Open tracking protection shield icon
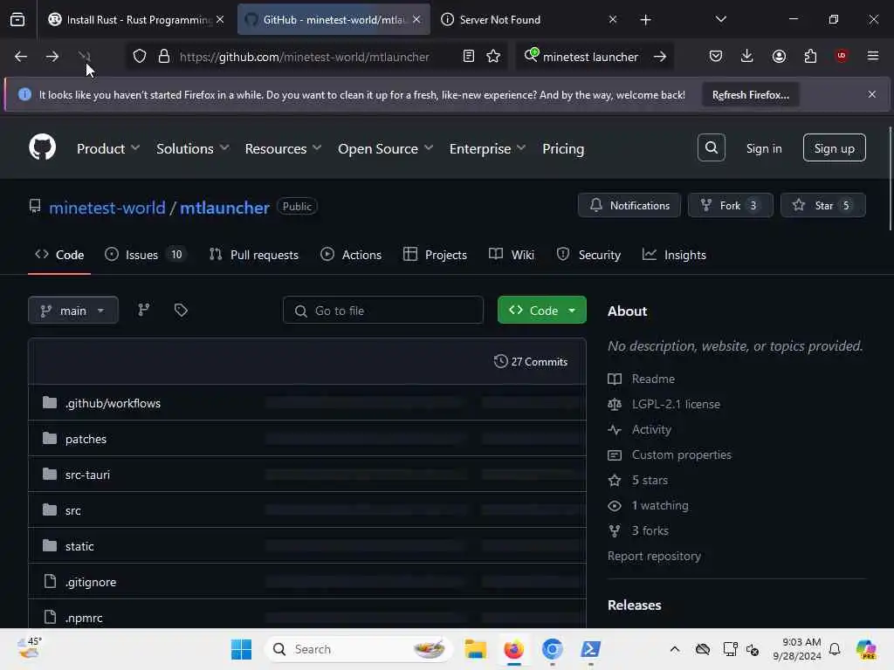This screenshot has width=894, height=670. [x=140, y=57]
